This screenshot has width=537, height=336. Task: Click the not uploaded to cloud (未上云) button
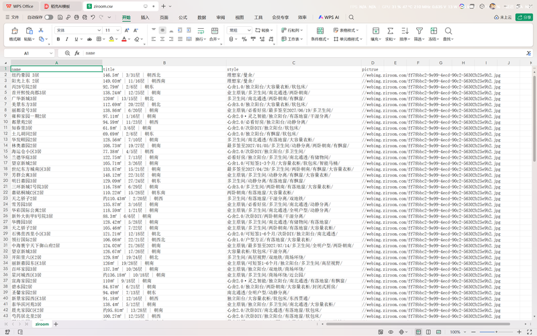point(503,17)
